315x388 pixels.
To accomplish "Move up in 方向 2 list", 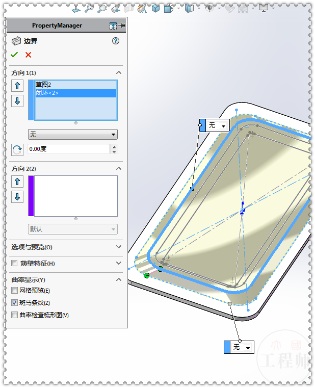I will coord(17,182).
